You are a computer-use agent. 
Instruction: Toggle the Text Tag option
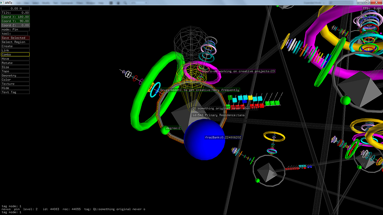point(15,92)
